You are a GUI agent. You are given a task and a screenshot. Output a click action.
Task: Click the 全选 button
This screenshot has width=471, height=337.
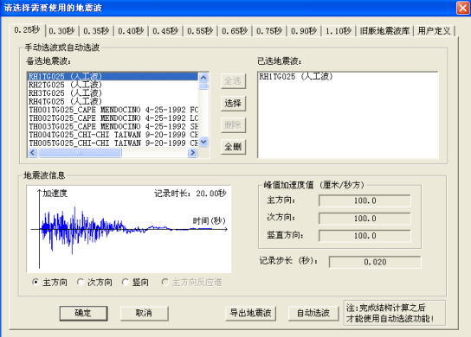tap(233, 81)
